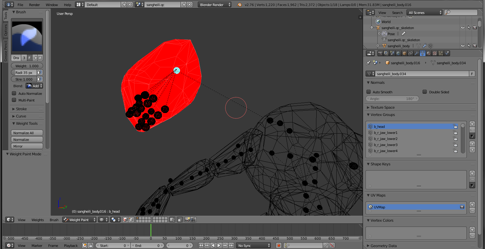Open the Weight Paint mode dropdown

[79, 220]
